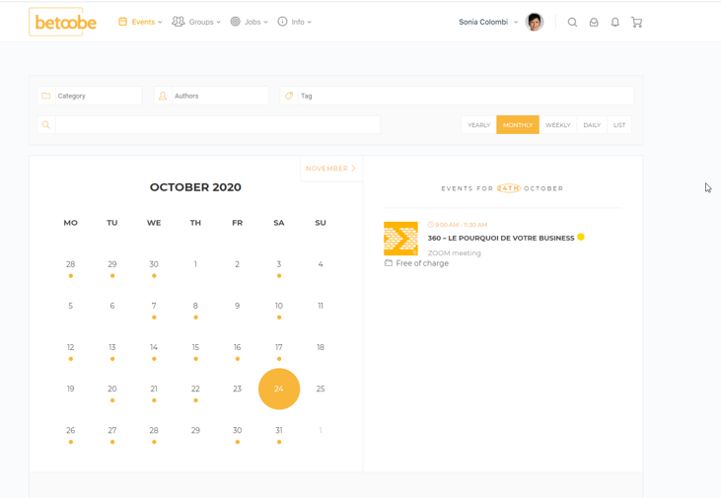
Task: Click the folder icon beside Free of charge
Action: pyautogui.click(x=389, y=263)
